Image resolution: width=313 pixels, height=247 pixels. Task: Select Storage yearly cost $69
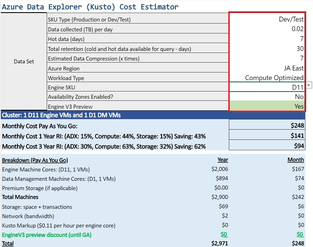pyautogui.click(x=223, y=206)
